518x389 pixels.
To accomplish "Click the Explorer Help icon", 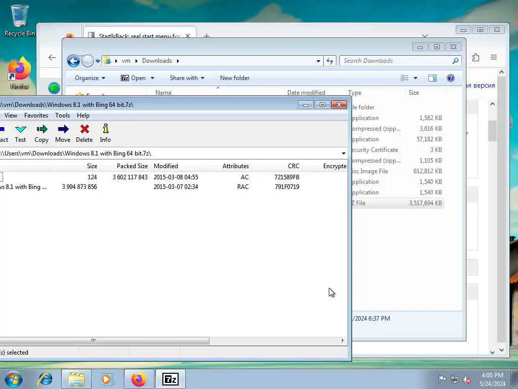I will coord(451,78).
